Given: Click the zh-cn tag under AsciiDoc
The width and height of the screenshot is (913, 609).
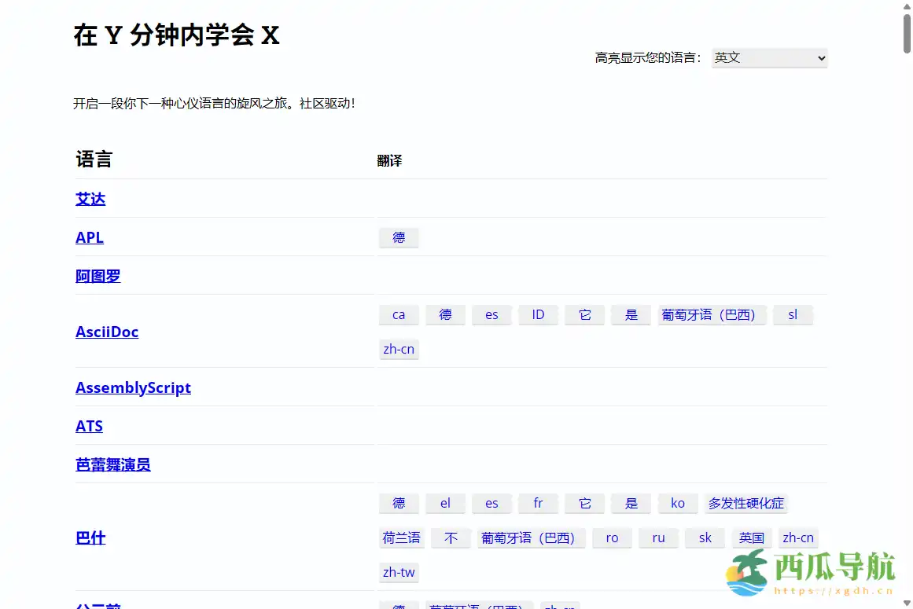Looking at the screenshot, I should [x=399, y=349].
